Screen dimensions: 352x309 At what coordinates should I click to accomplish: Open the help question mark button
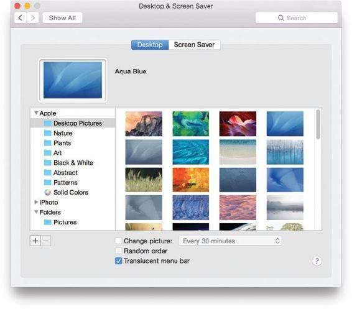[317, 261]
